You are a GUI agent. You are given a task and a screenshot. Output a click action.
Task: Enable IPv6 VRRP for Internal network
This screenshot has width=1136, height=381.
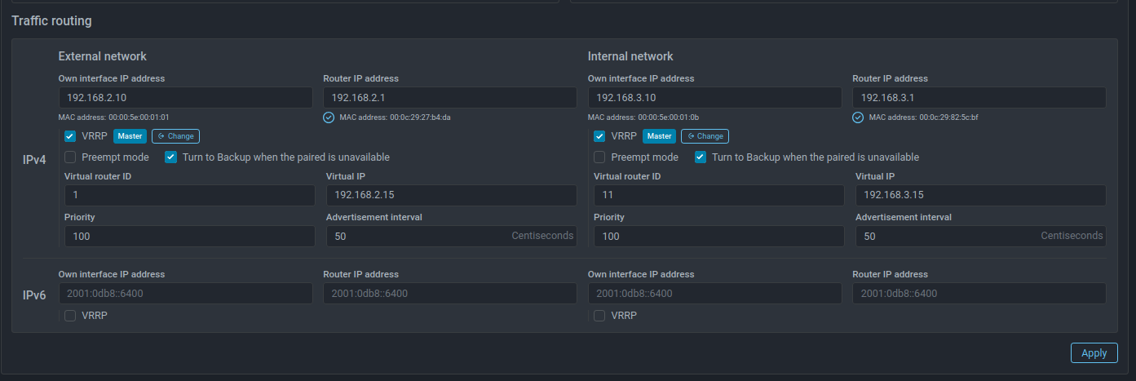coord(599,316)
